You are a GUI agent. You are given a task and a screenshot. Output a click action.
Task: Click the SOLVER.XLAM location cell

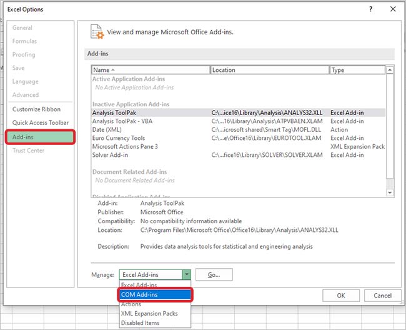[267, 155]
